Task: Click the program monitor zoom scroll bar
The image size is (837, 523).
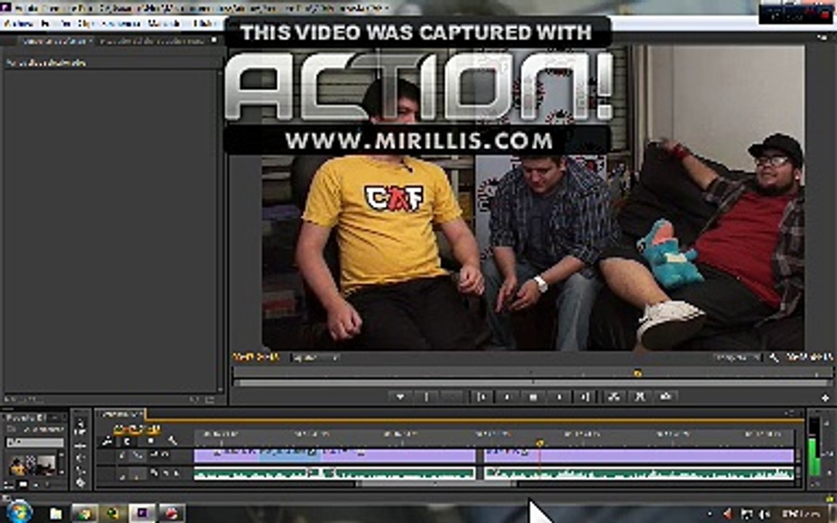Action: [x=532, y=383]
